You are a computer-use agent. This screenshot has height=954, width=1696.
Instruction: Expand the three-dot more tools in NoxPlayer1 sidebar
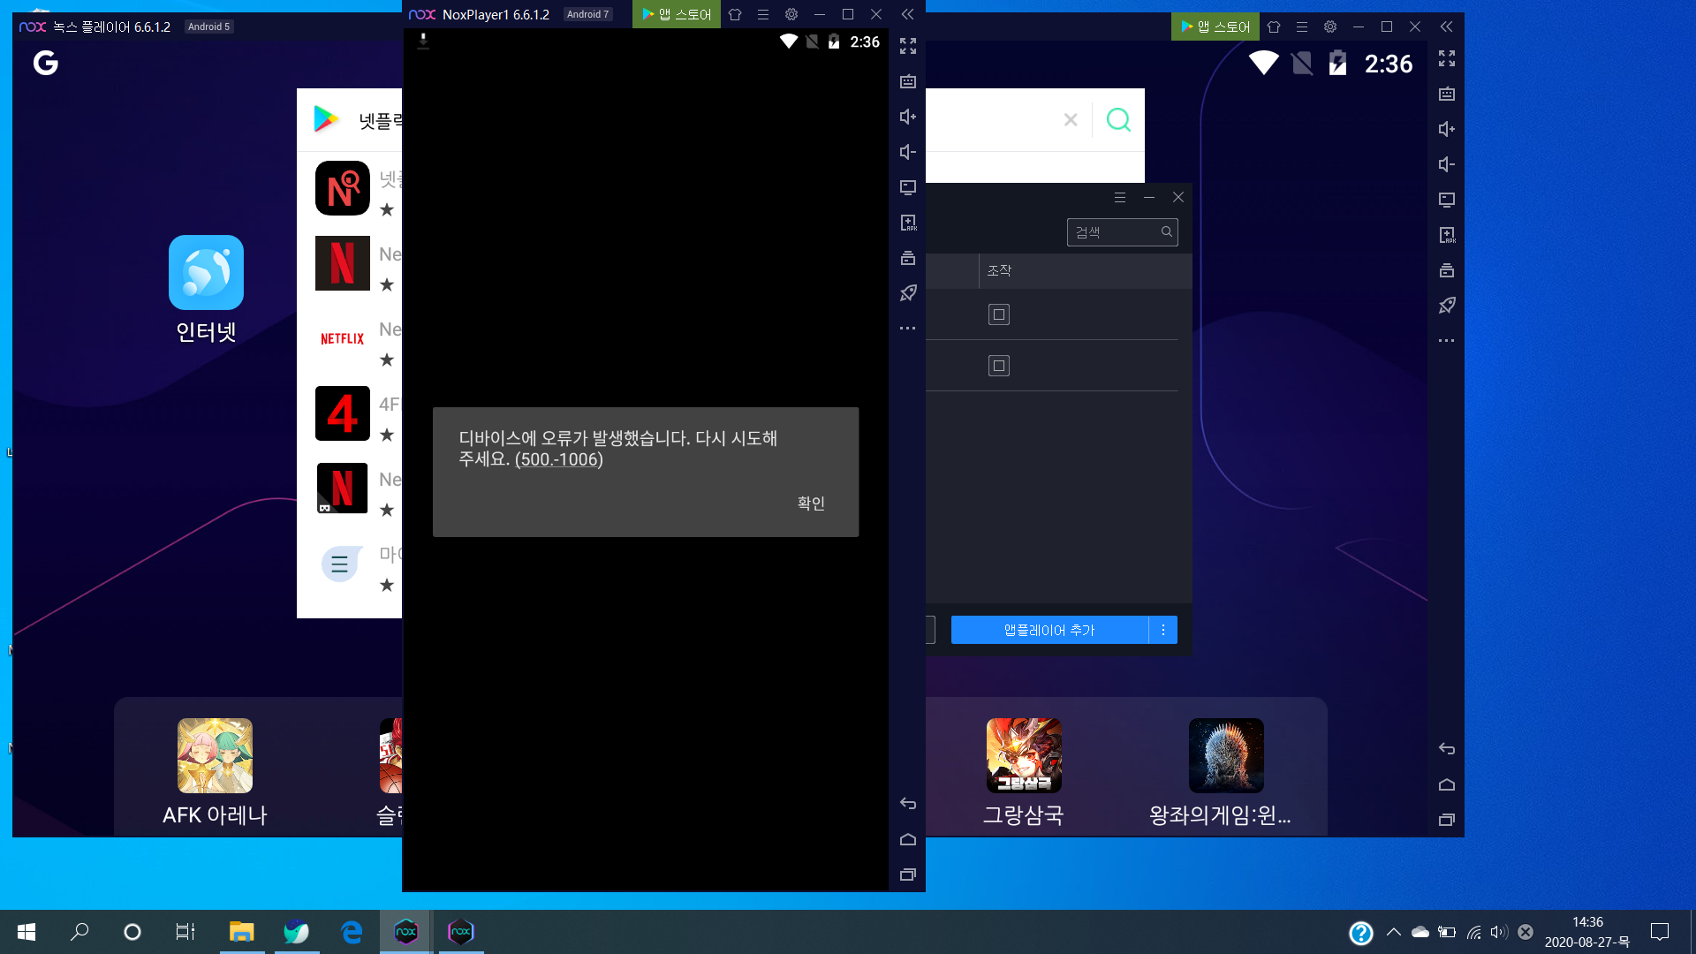[907, 329]
